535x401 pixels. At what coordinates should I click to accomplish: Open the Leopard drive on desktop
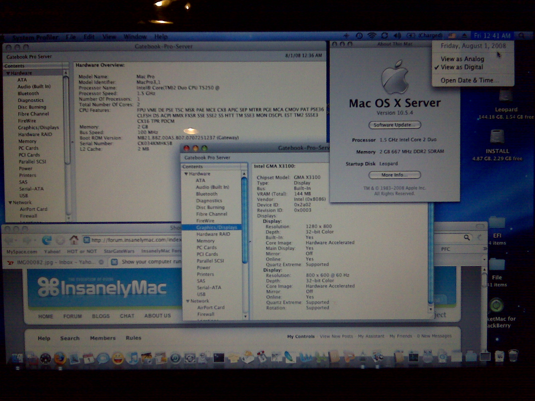coord(506,96)
